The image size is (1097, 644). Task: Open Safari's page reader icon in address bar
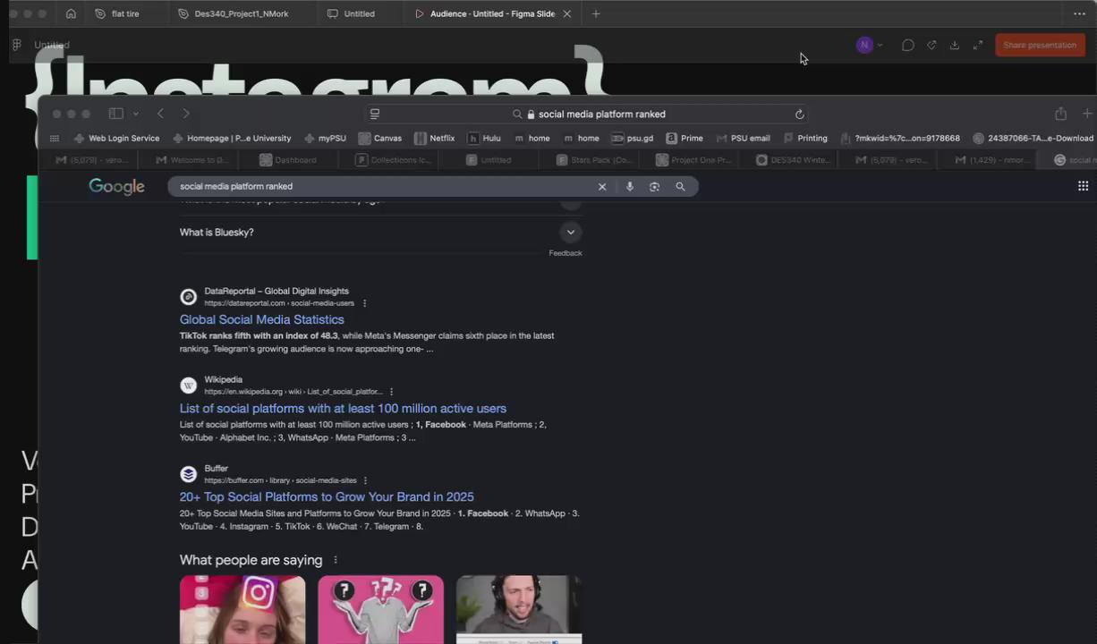tap(375, 114)
